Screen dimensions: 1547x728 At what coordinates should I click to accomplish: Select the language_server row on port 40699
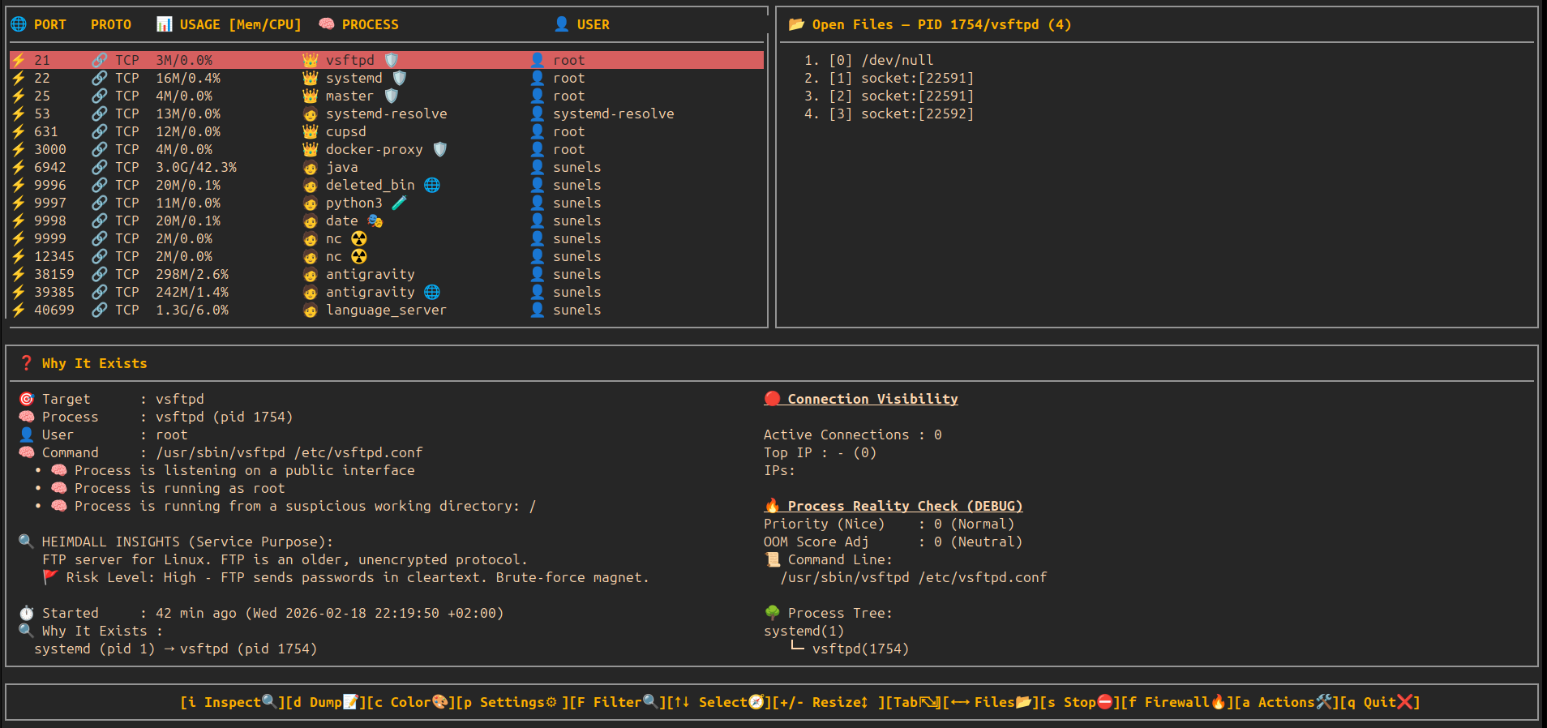click(385, 310)
